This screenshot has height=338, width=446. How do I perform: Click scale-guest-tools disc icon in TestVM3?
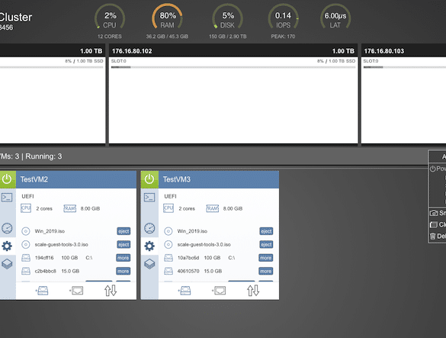pyautogui.click(x=168, y=244)
